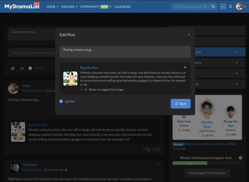
Task: Click Sean Xiao actor name
Action: 184,121
